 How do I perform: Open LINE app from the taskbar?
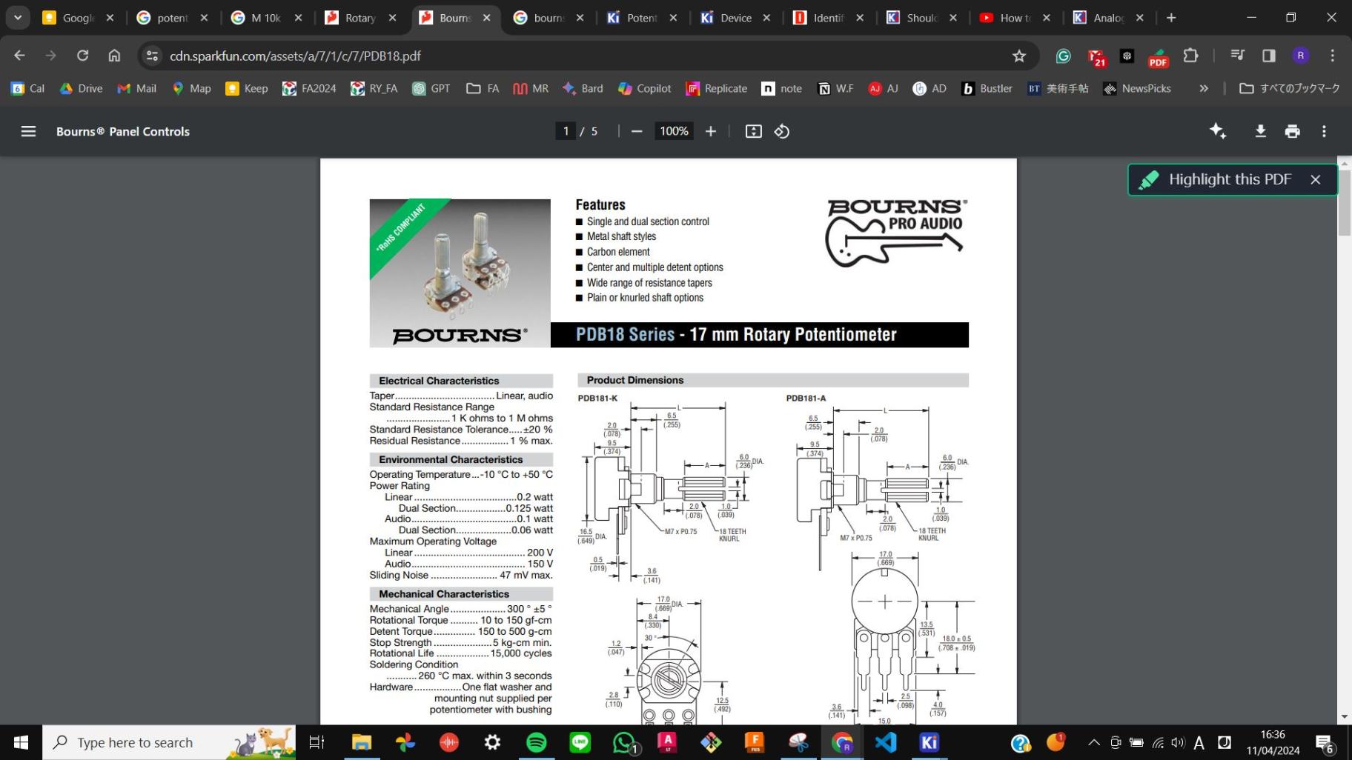point(580,742)
